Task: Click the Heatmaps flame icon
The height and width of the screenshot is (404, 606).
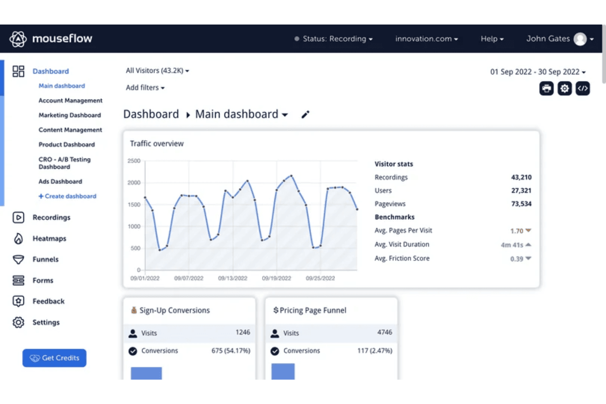Action: (x=18, y=239)
